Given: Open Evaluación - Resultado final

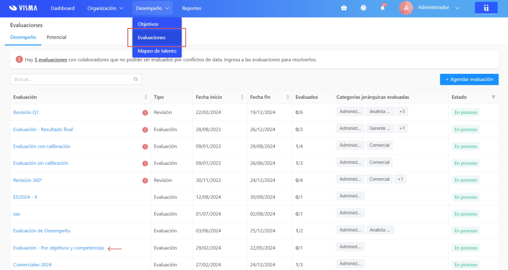Looking at the screenshot, I should point(43,130).
